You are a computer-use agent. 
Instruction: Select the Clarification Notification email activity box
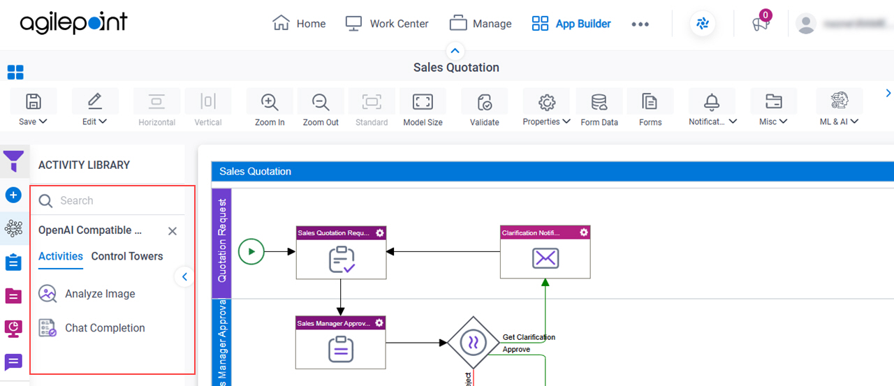[545, 252]
